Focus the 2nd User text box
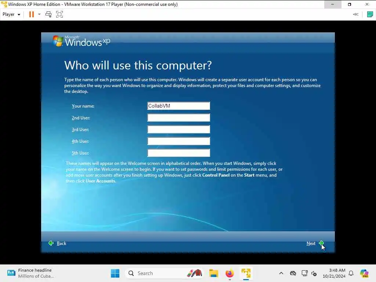Screen dimensions: 376x282 point(179,117)
